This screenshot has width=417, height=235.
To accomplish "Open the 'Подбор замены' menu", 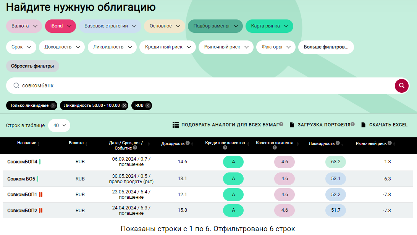I will pos(215,26).
